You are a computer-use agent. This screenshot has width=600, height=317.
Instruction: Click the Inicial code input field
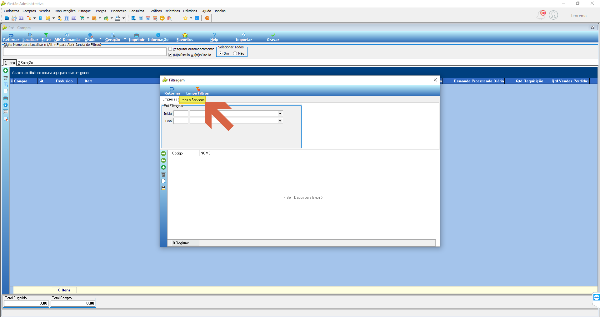tap(181, 114)
